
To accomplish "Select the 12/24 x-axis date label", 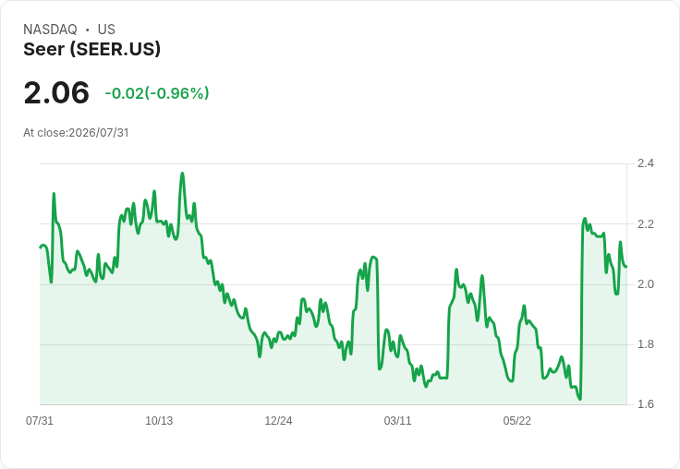I will (x=278, y=420).
